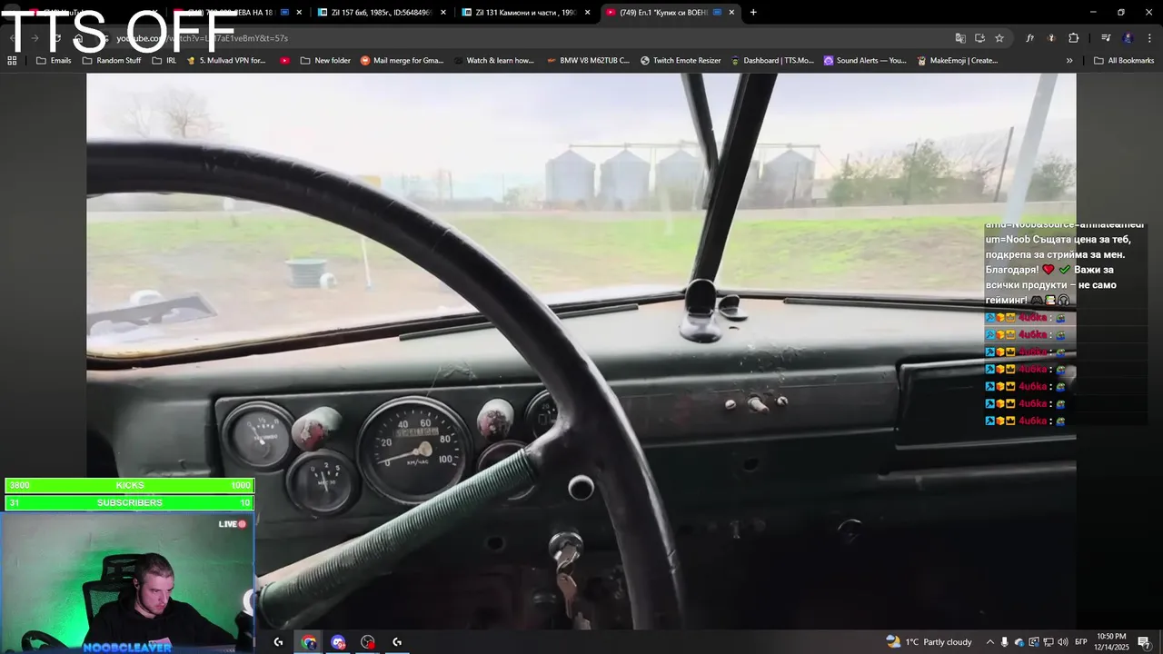Close the Zil 157 6x6 tab
The image size is (1163, 654).
(x=443, y=13)
